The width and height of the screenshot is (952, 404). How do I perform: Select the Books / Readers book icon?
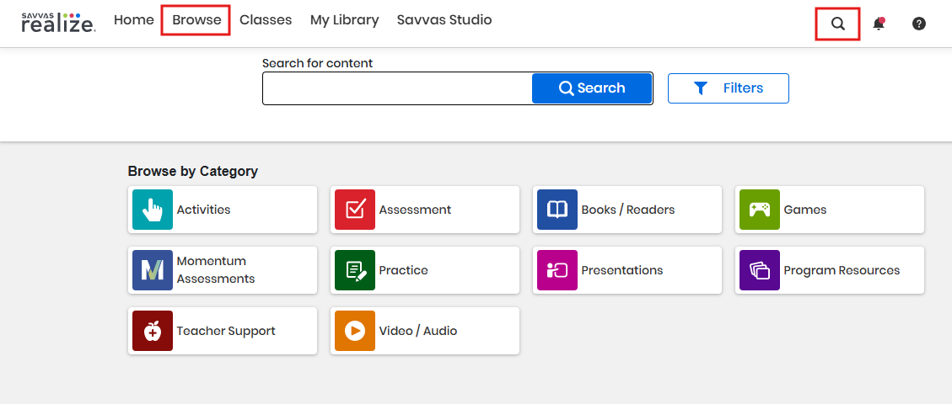[557, 210]
